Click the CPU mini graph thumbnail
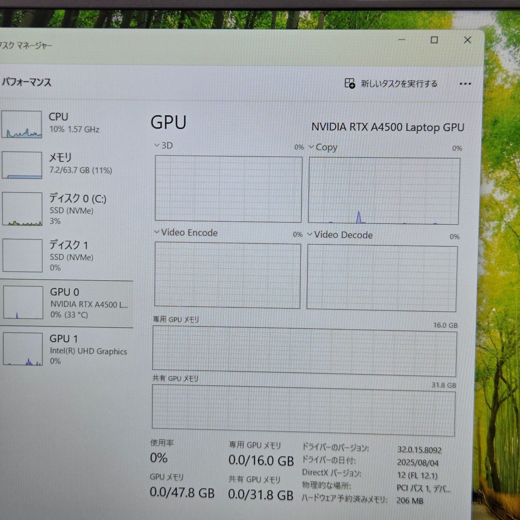Viewport: 520px width, 520px height. (x=22, y=125)
